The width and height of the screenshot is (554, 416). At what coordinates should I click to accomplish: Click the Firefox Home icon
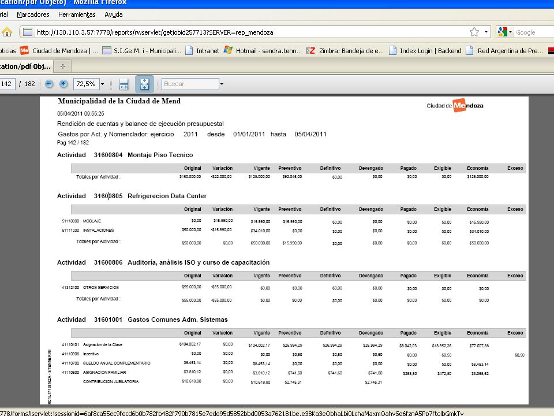(x=7, y=32)
